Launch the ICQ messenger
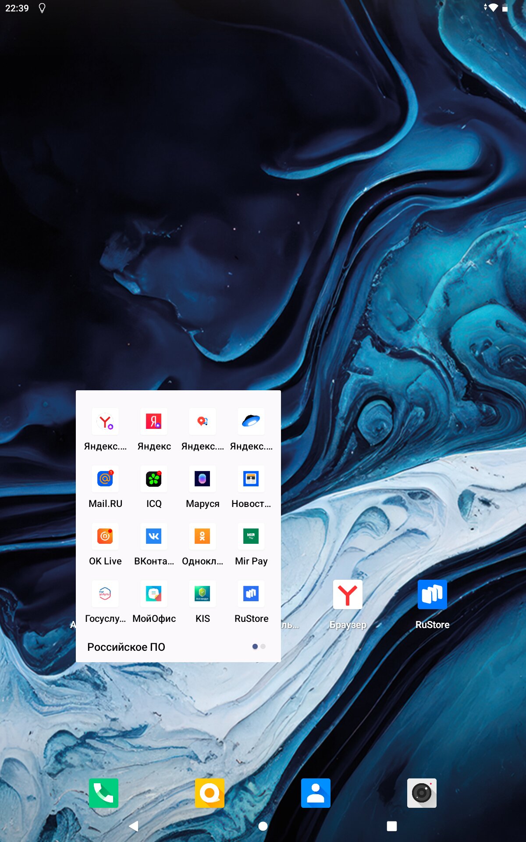 (154, 479)
